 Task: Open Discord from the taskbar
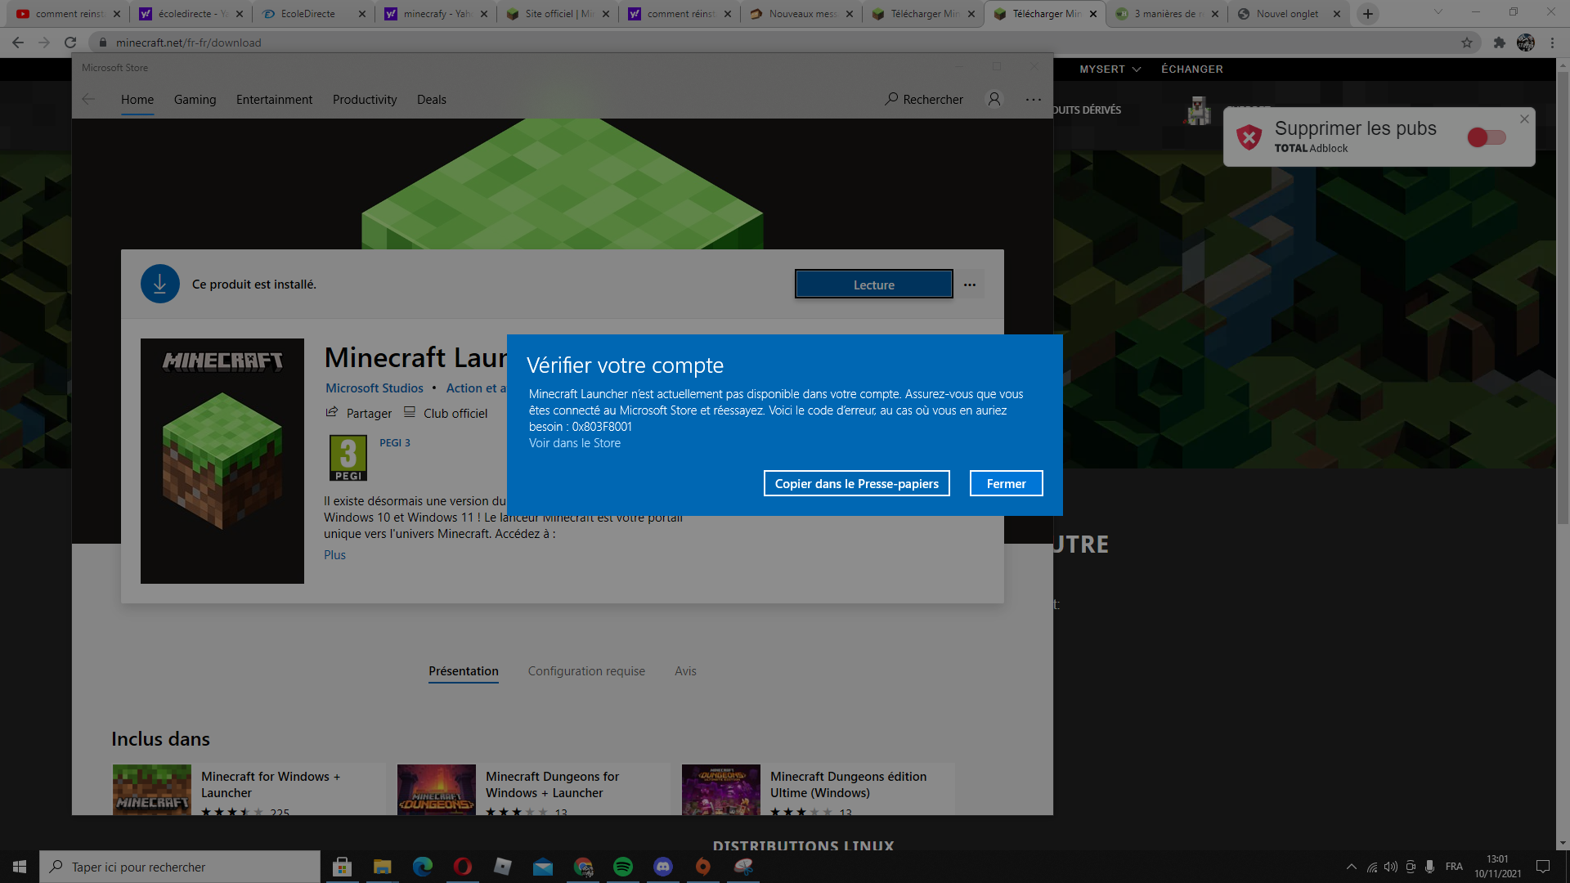click(x=663, y=867)
